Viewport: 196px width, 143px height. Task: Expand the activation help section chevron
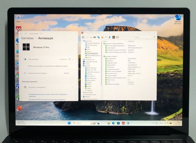coord(73,87)
